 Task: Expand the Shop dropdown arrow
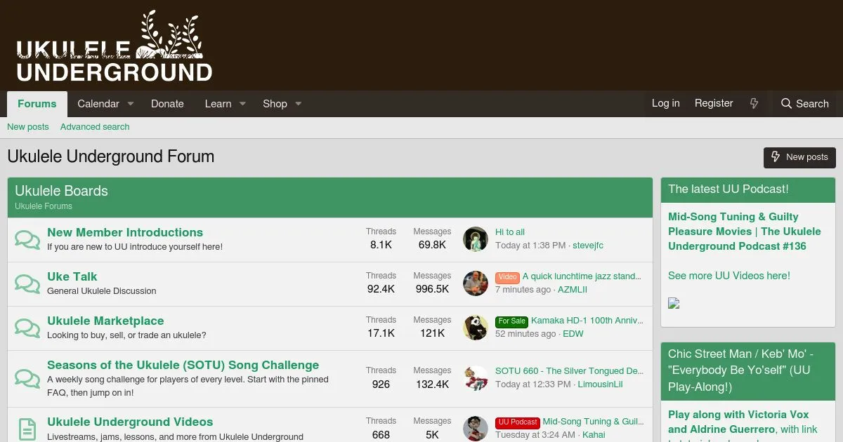pos(298,104)
